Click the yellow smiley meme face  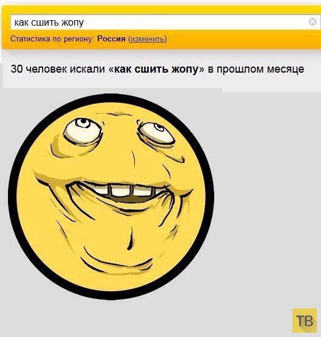click(111, 197)
